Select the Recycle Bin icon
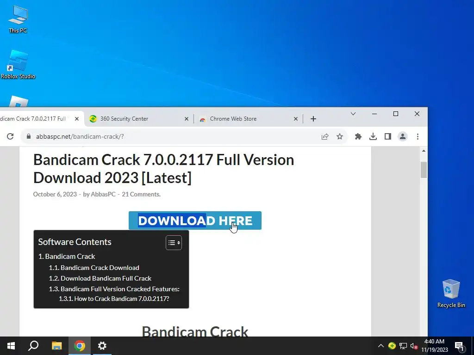 pyautogui.click(x=451, y=294)
